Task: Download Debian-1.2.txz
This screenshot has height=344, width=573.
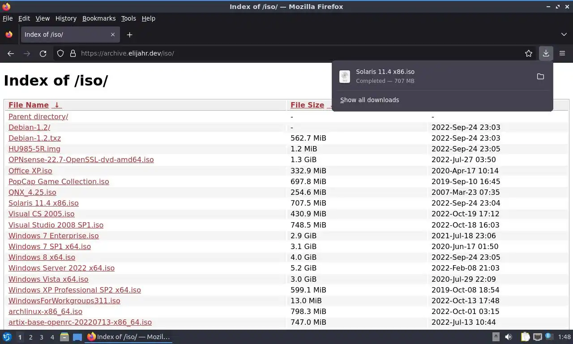Action: (x=34, y=138)
